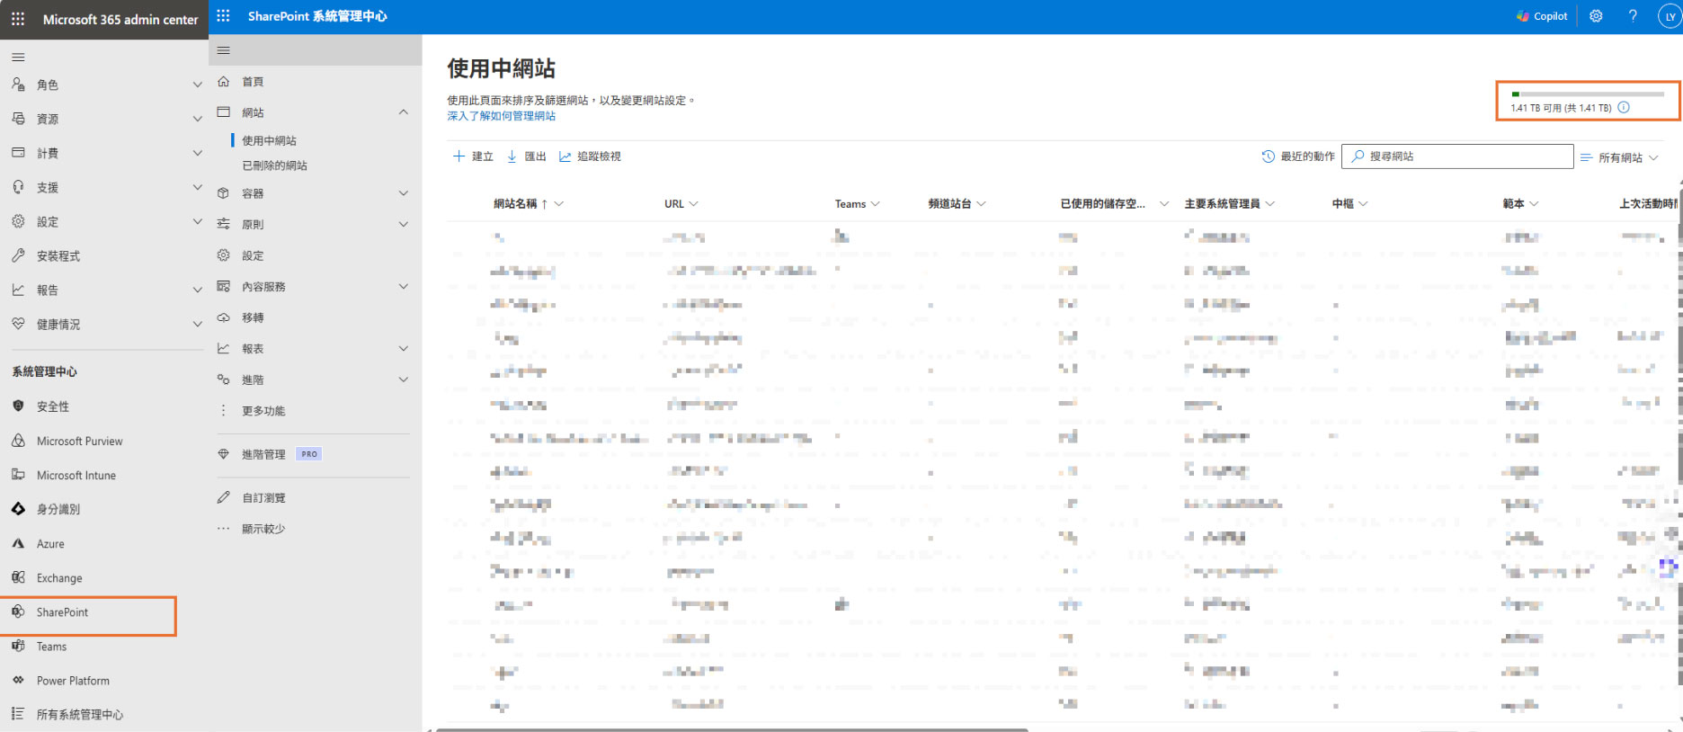Click the Azure logo icon
Image resolution: width=1683 pixels, height=732 pixels.
[18, 543]
